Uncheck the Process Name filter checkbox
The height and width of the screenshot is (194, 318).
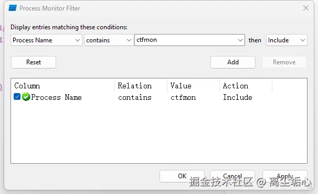pos(17,97)
